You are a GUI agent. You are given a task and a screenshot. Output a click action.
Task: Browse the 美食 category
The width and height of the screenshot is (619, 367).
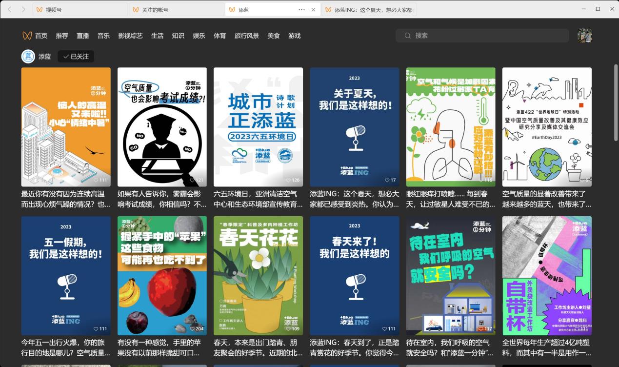(x=274, y=36)
